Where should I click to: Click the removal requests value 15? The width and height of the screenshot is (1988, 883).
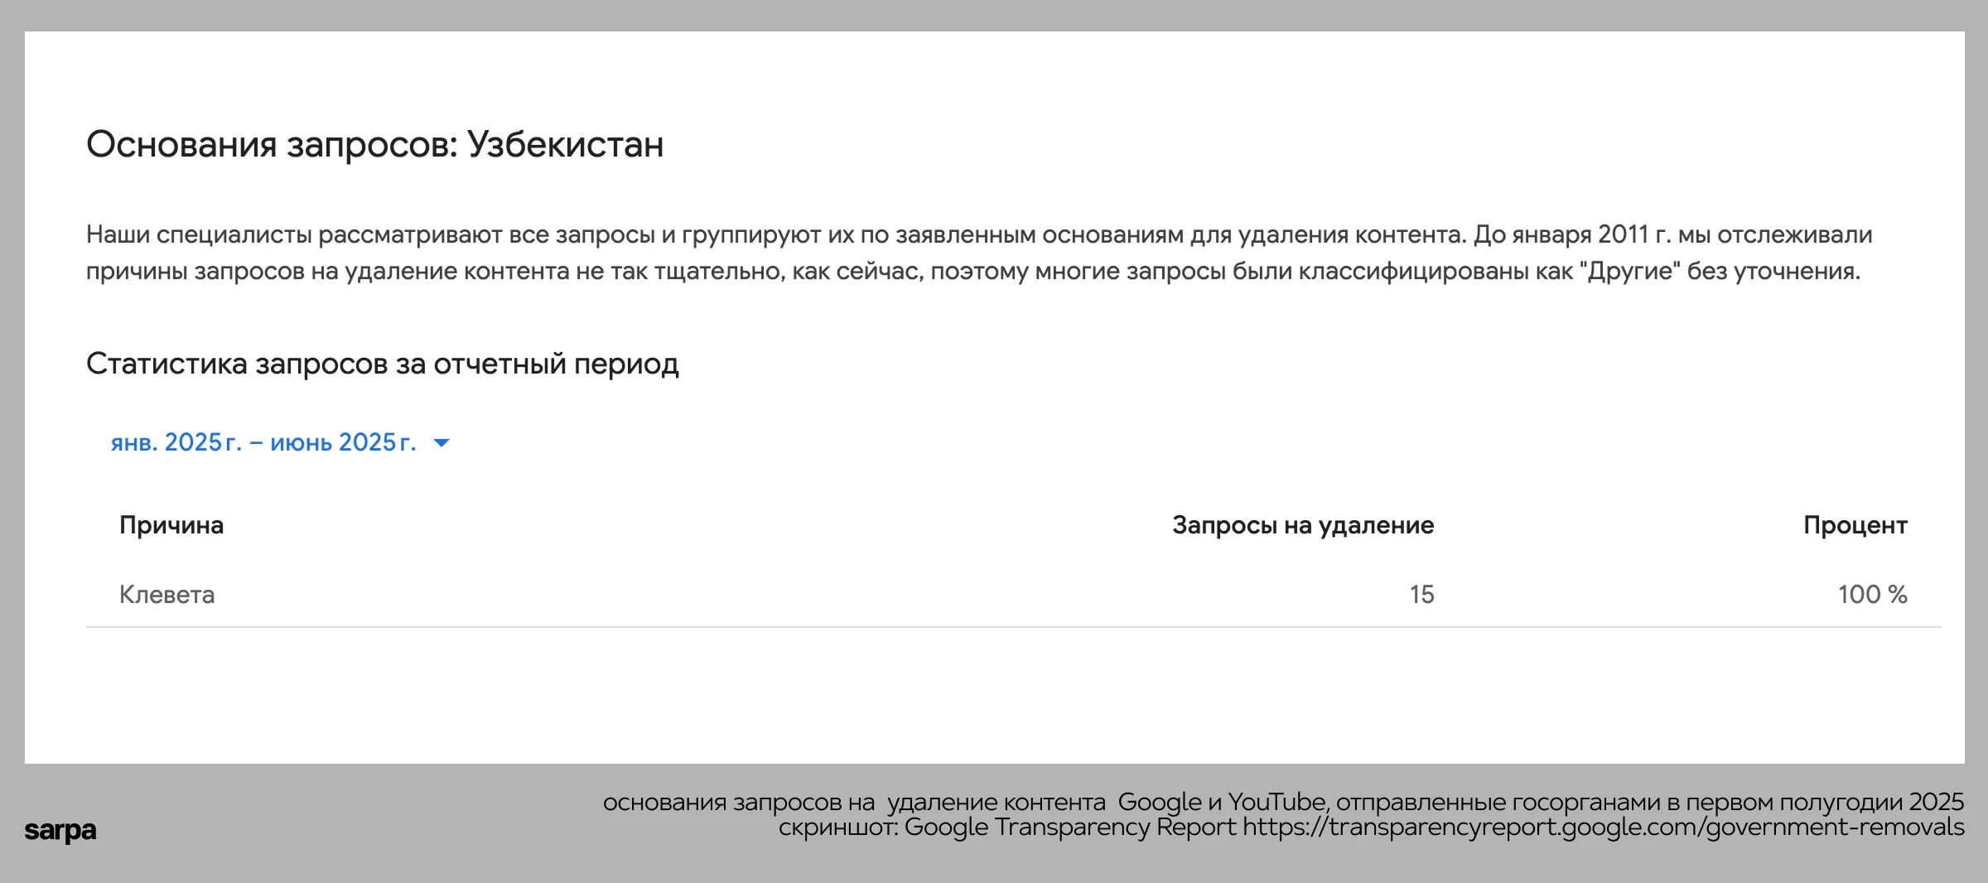[1421, 595]
